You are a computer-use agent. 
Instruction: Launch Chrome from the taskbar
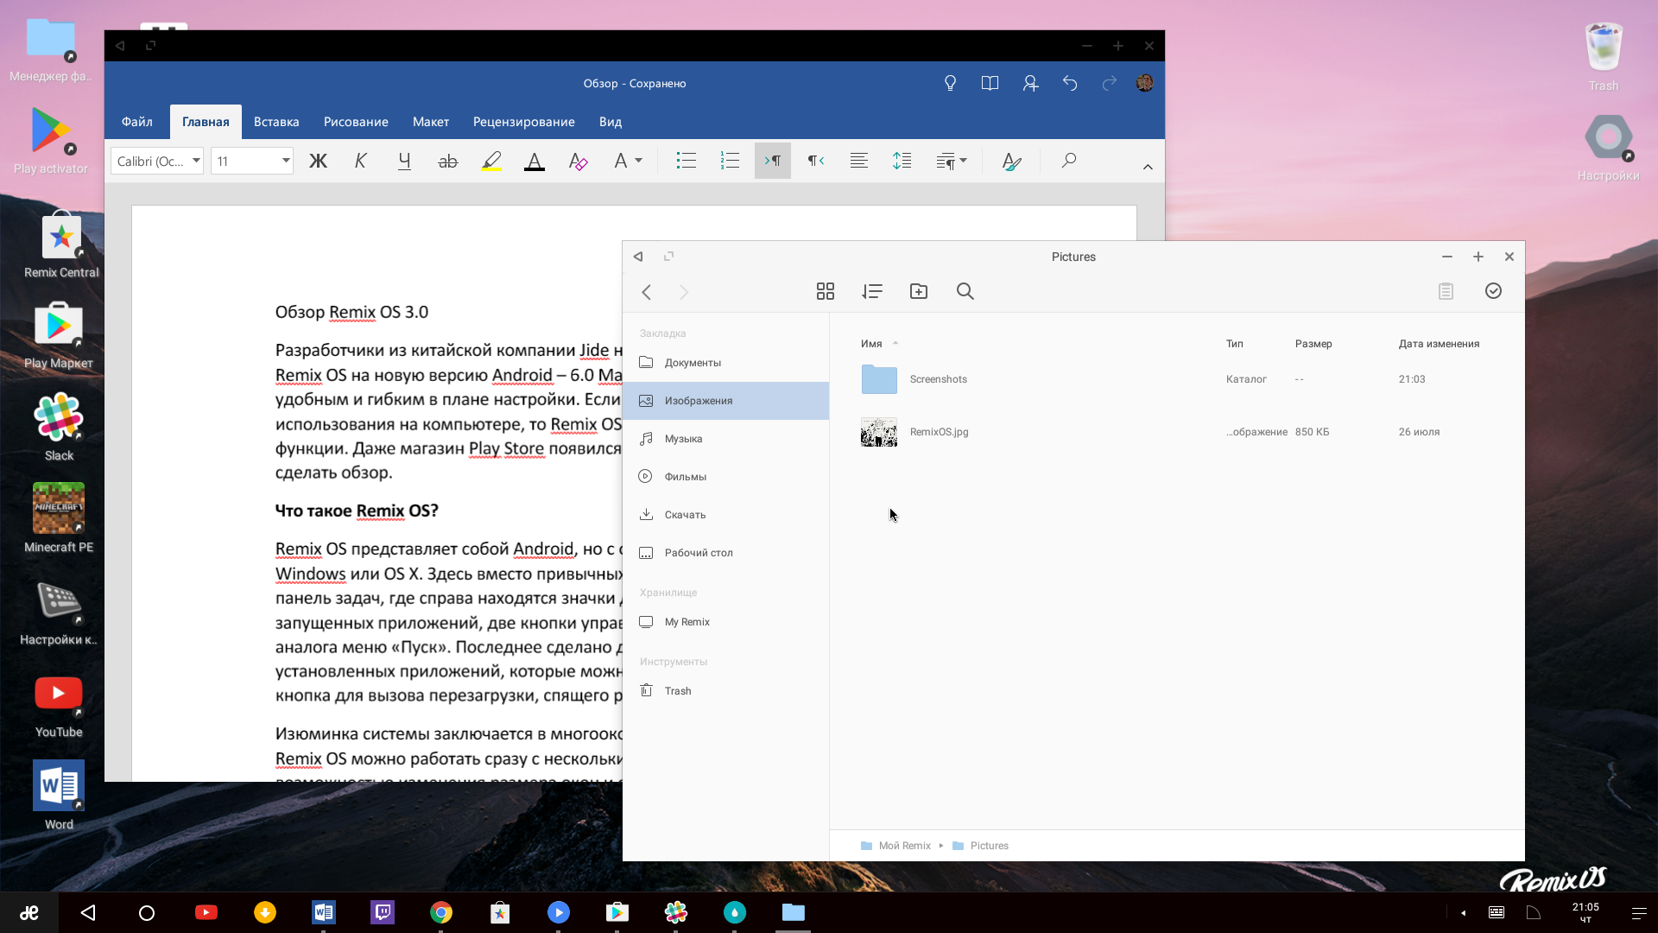[441, 912]
